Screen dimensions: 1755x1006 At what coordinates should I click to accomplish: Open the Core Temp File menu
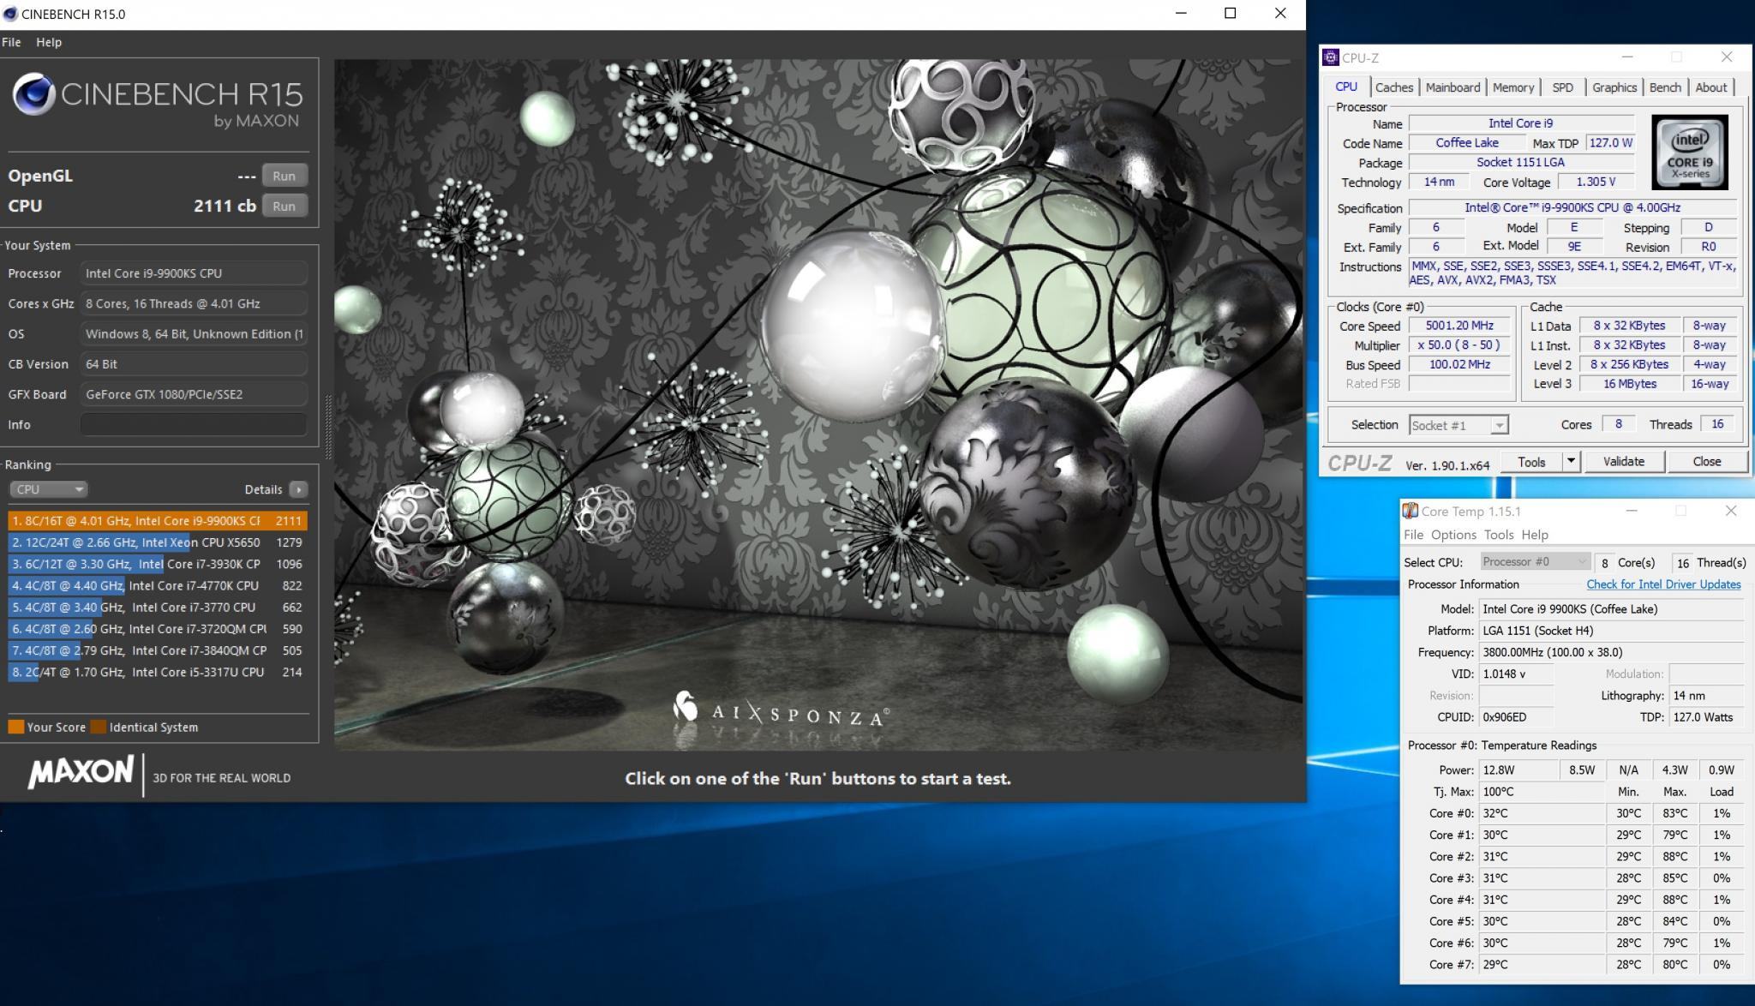click(x=1413, y=535)
